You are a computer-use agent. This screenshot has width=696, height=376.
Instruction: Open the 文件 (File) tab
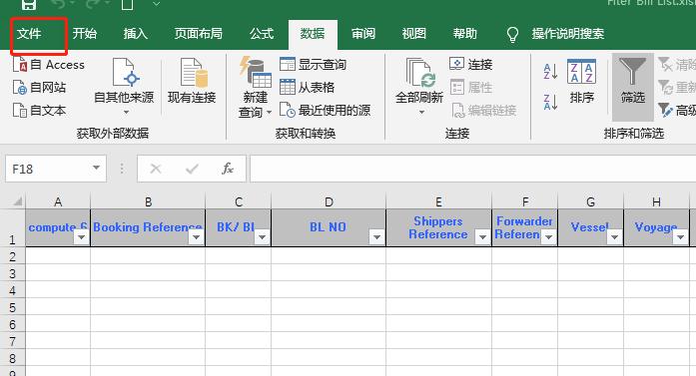[29, 34]
